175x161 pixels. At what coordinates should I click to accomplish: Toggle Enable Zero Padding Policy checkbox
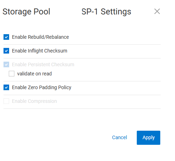point(6,87)
